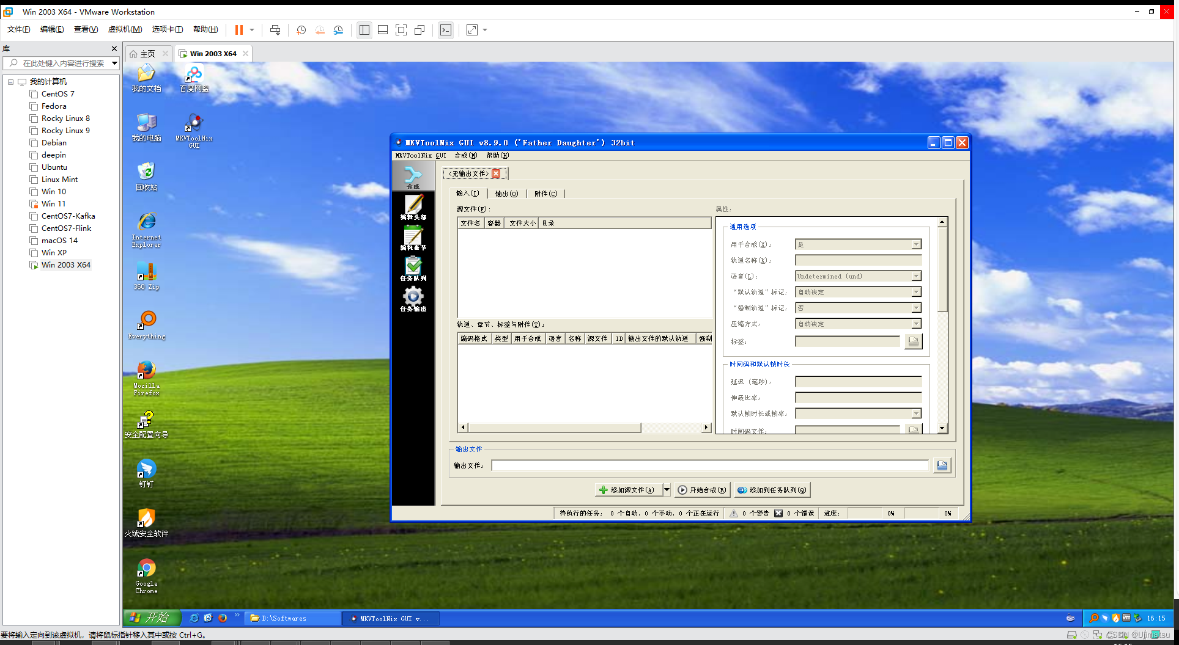1179x645 pixels.
Task: Select Rocky Linux 8 in library
Action: (65, 118)
